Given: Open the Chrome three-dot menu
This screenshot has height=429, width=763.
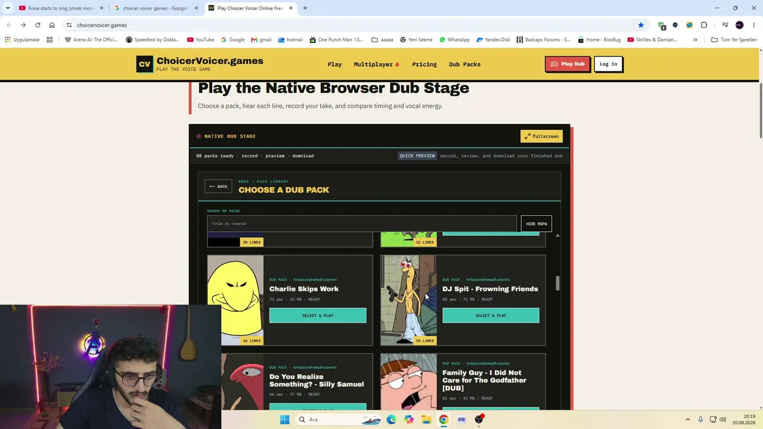Looking at the screenshot, I should click(x=754, y=25).
